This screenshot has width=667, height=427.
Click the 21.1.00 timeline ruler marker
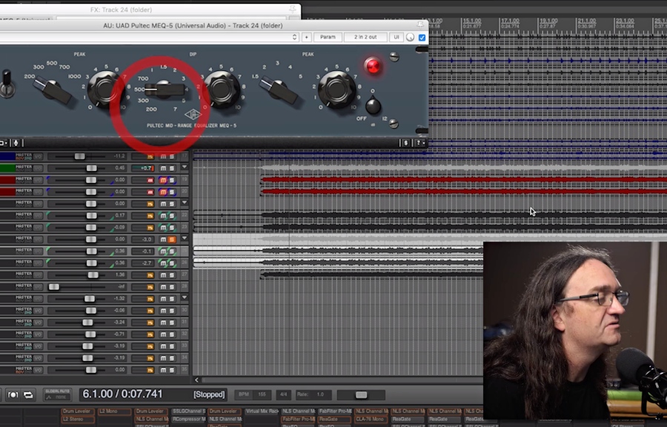[x=587, y=21]
